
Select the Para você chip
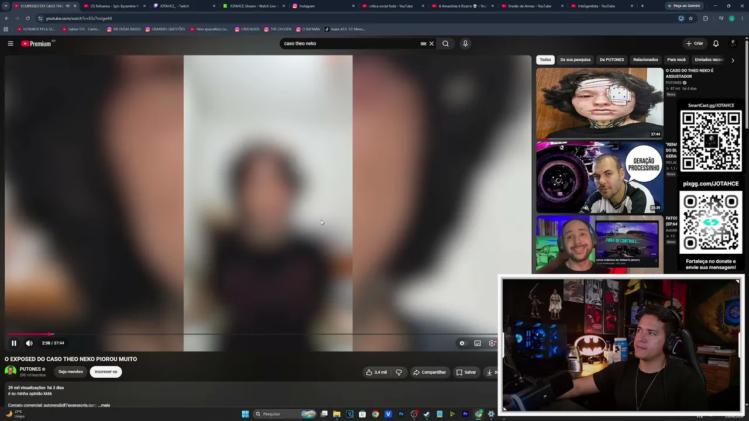click(x=676, y=60)
